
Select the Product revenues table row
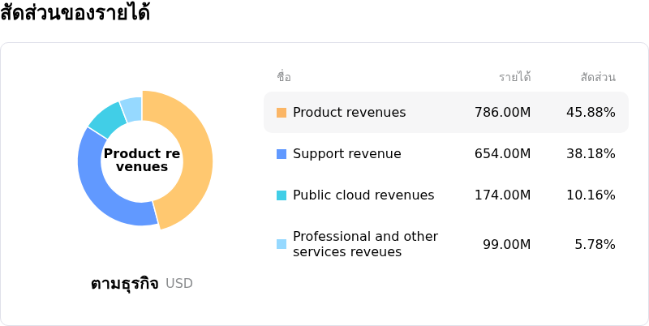pyautogui.click(x=446, y=112)
